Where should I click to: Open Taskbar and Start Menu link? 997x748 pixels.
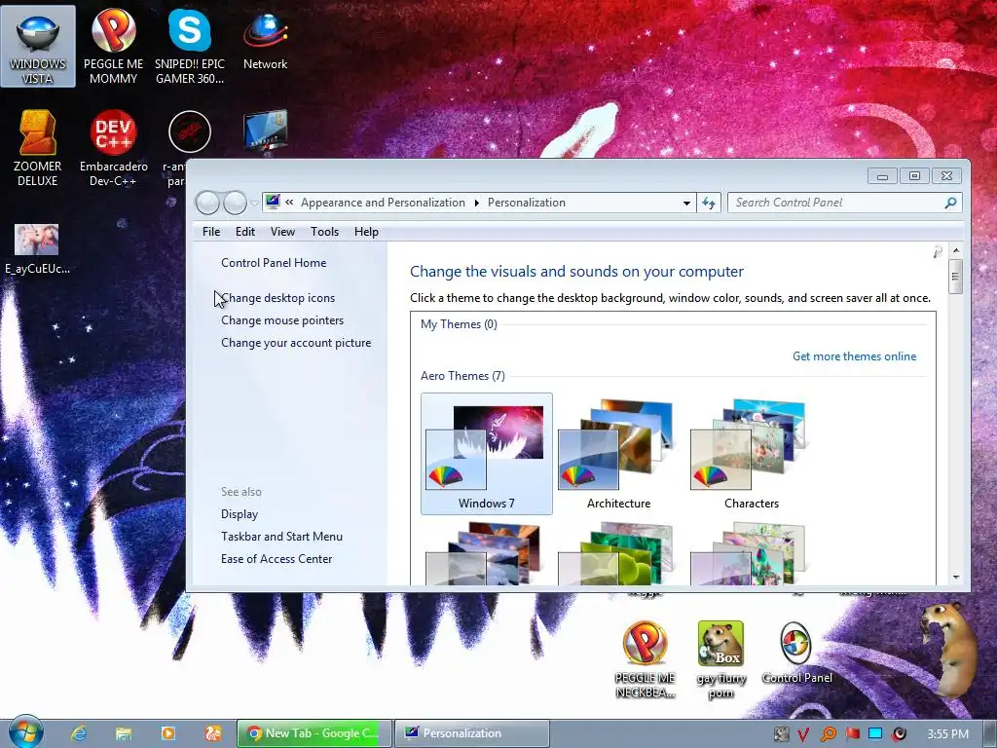coord(281,537)
